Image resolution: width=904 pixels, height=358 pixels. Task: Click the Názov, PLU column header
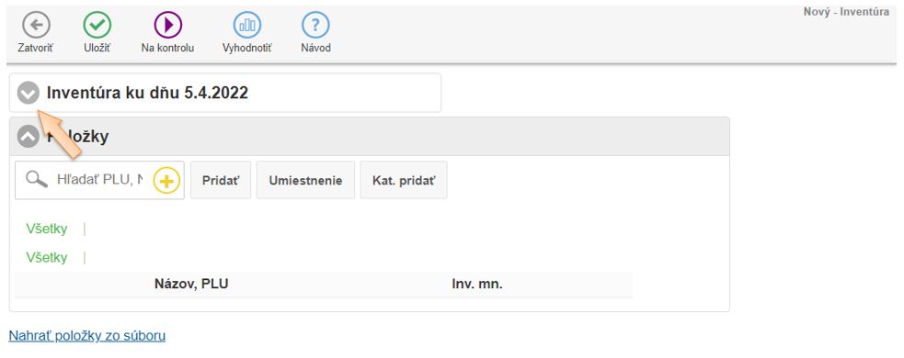[x=191, y=284]
